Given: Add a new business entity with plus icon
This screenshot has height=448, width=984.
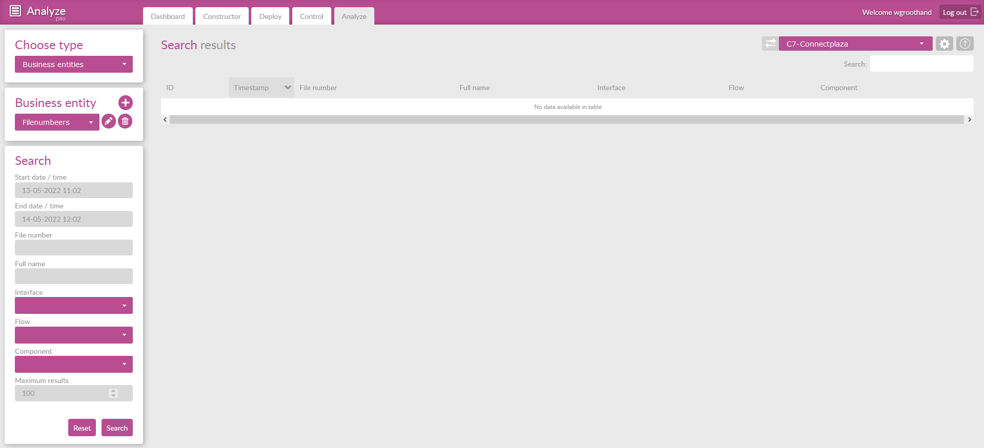Looking at the screenshot, I should point(126,103).
